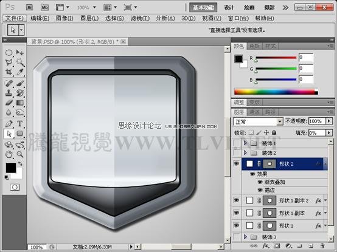Select the Gradient tool
This screenshot has width=337, height=252.
[20, 103]
